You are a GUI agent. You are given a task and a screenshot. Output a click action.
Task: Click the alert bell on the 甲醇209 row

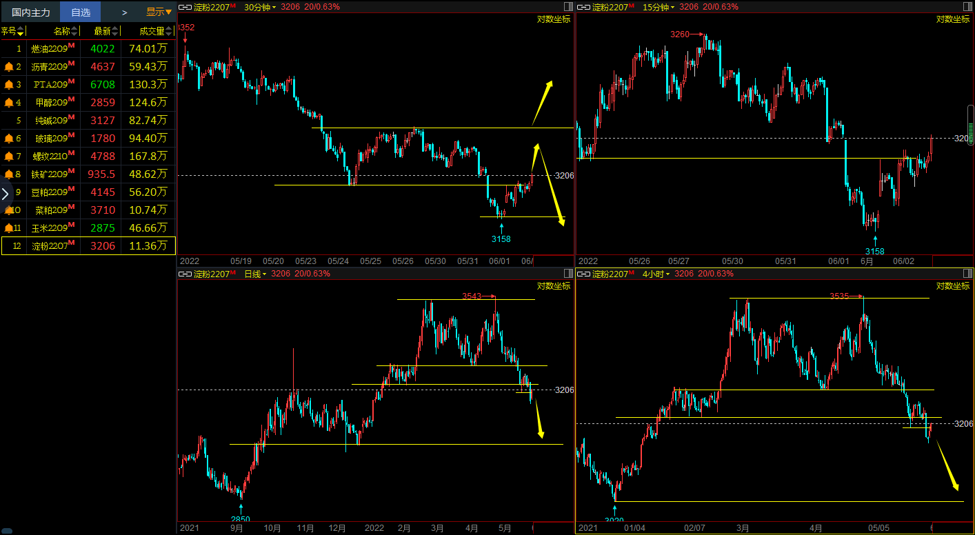tap(8, 103)
